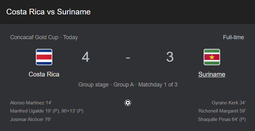
Task: Click the Suriname flag icon
Action: tap(212, 57)
